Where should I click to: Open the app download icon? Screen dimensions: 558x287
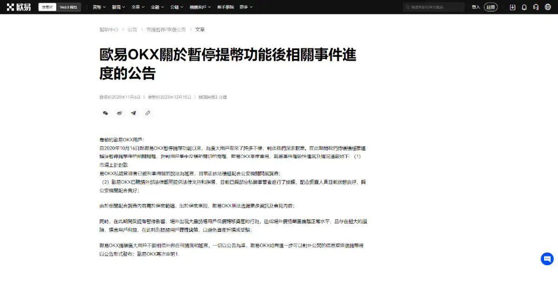point(512,7)
